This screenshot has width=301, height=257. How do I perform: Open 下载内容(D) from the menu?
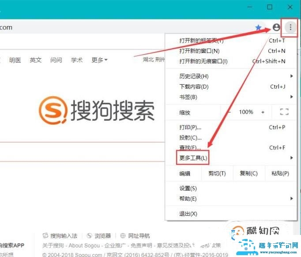pos(231,87)
